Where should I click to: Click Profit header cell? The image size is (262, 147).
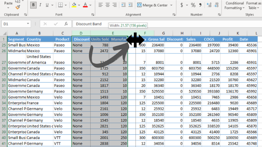pyautogui.click(x=229, y=39)
